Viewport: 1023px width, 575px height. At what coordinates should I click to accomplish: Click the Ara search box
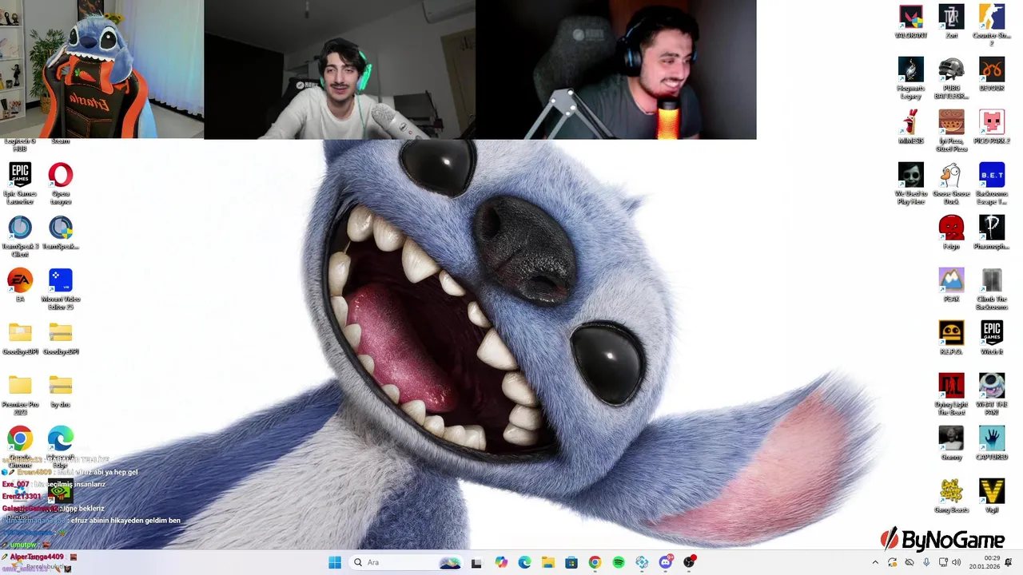407,562
